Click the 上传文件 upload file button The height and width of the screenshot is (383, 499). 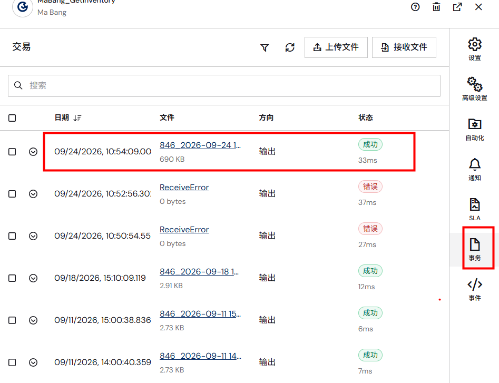pos(336,47)
